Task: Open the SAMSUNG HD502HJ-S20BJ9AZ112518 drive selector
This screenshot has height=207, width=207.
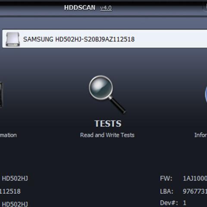Action: 104,39
